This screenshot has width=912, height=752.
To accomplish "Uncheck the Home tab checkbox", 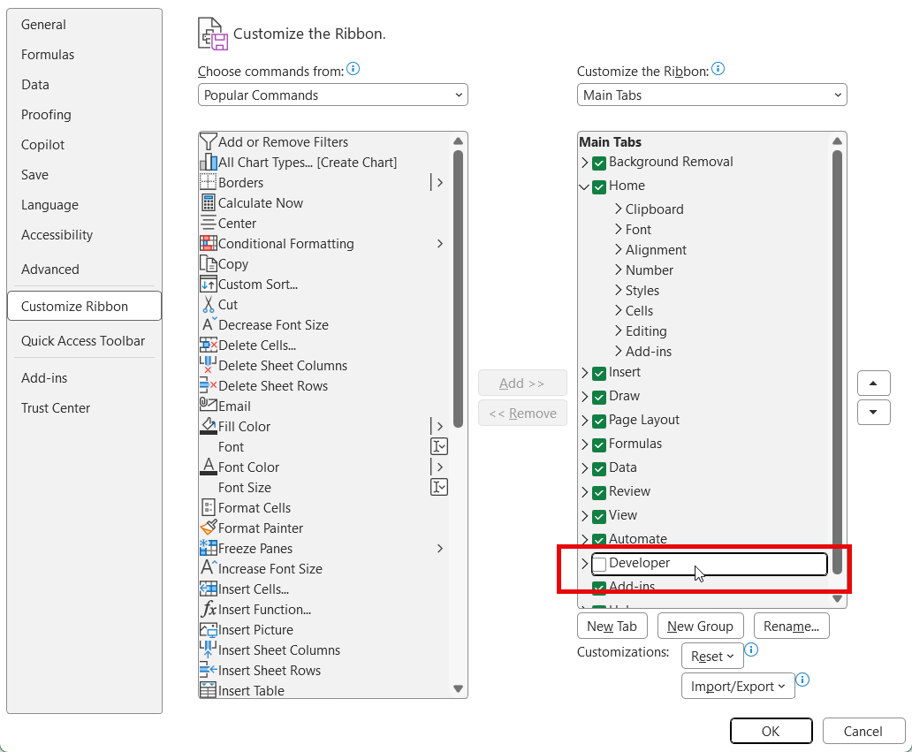I will tap(599, 186).
